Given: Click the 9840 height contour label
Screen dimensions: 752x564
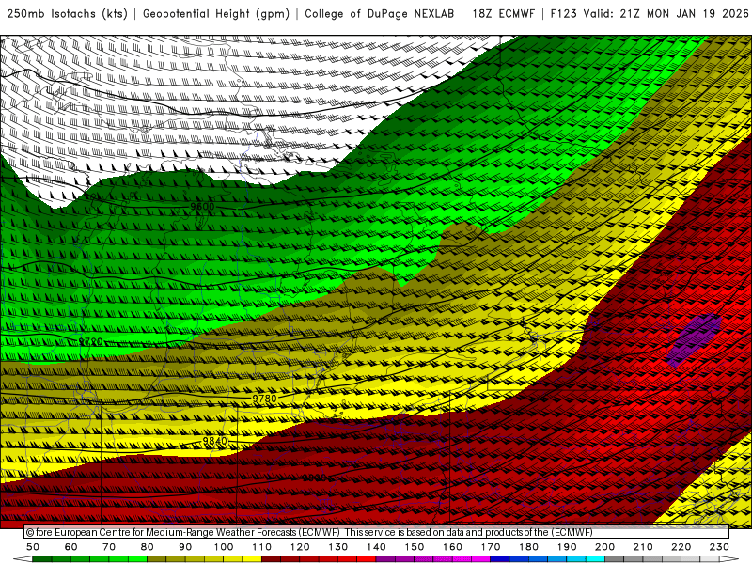Looking at the screenshot, I should pos(214,441).
